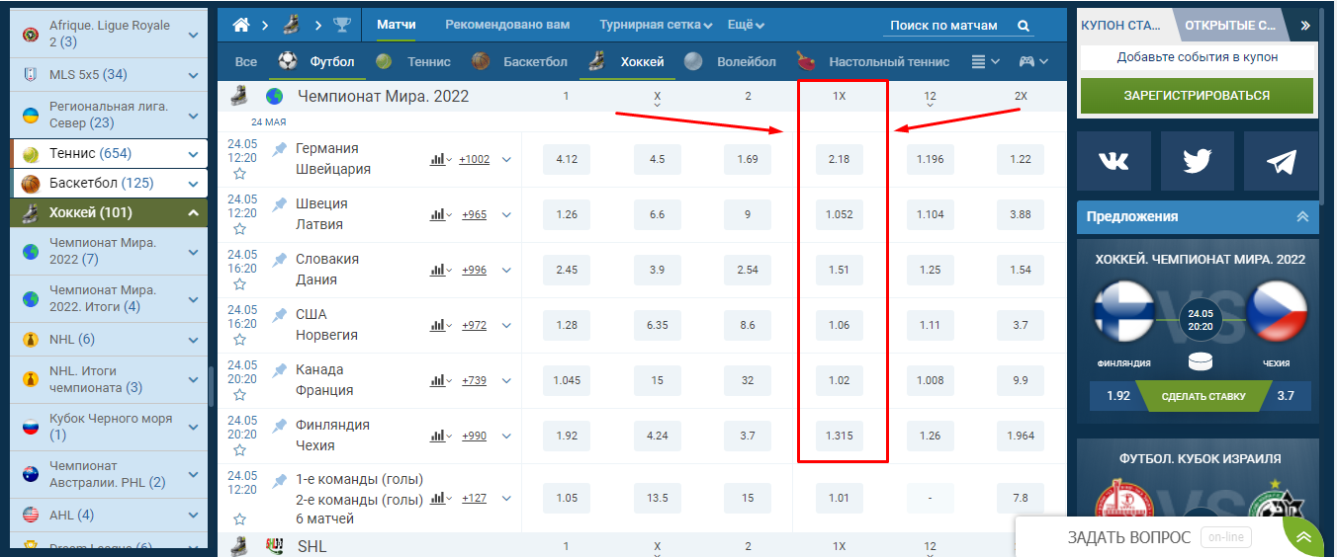This screenshot has width=1337, height=557.
Task: Select odds 2.18 for Германия Швейцария 1X
Action: pyautogui.click(x=839, y=159)
